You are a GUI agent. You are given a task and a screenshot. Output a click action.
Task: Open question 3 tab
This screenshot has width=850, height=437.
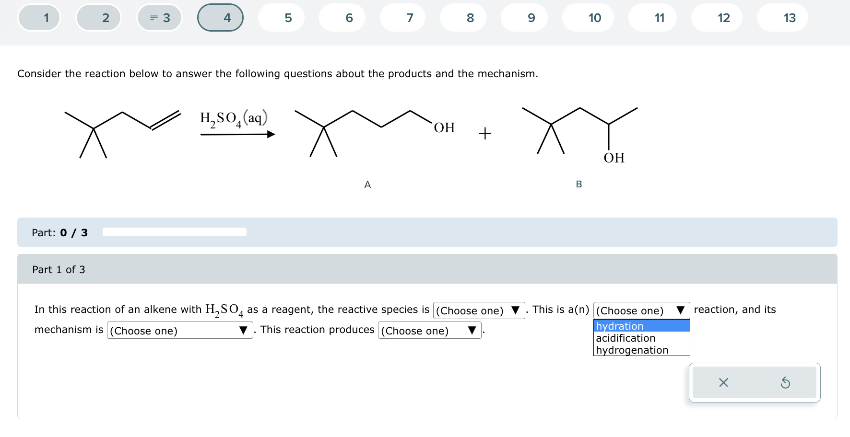[160, 18]
